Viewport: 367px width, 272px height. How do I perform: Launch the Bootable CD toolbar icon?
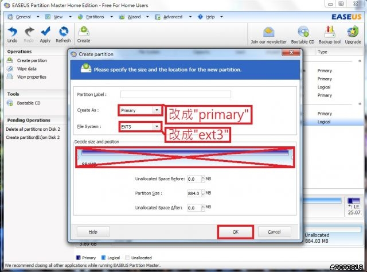303,36
